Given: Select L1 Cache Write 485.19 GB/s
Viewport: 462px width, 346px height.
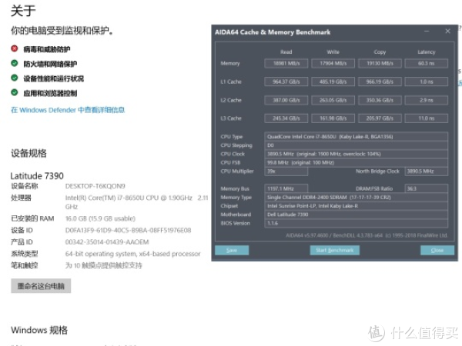Looking at the screenshot, I should 333,82.
